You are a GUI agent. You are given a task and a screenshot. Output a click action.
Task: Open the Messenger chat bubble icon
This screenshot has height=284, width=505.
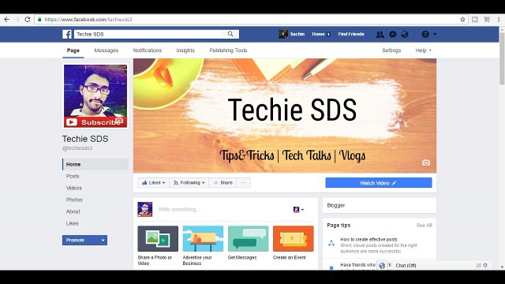(393, 34)
